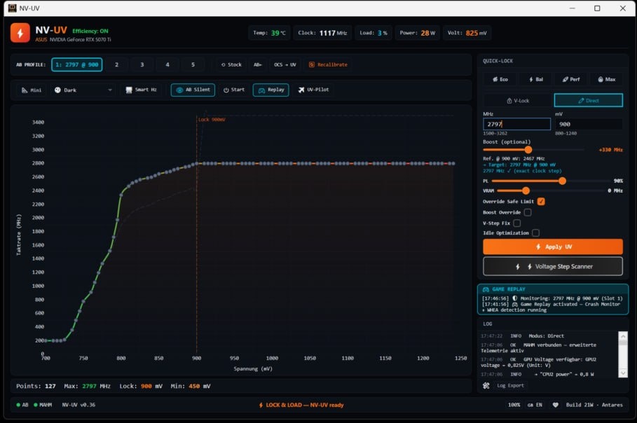The height and width of the screenshot is (423, 637).
Task: Uncheck Override Safe Limit checkbox
Action: pyautogui.click(x=541, y=202)
